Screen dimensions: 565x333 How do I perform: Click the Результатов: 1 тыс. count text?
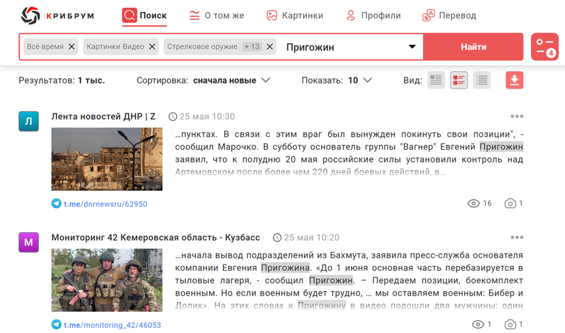[62, 80]
